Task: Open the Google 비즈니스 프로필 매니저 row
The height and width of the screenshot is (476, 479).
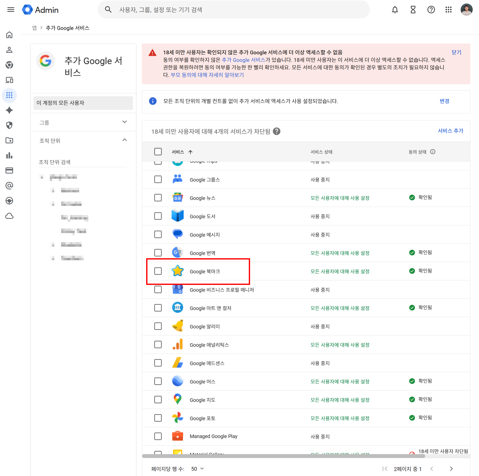Action: pyautogui.click(x=306, y=289)
